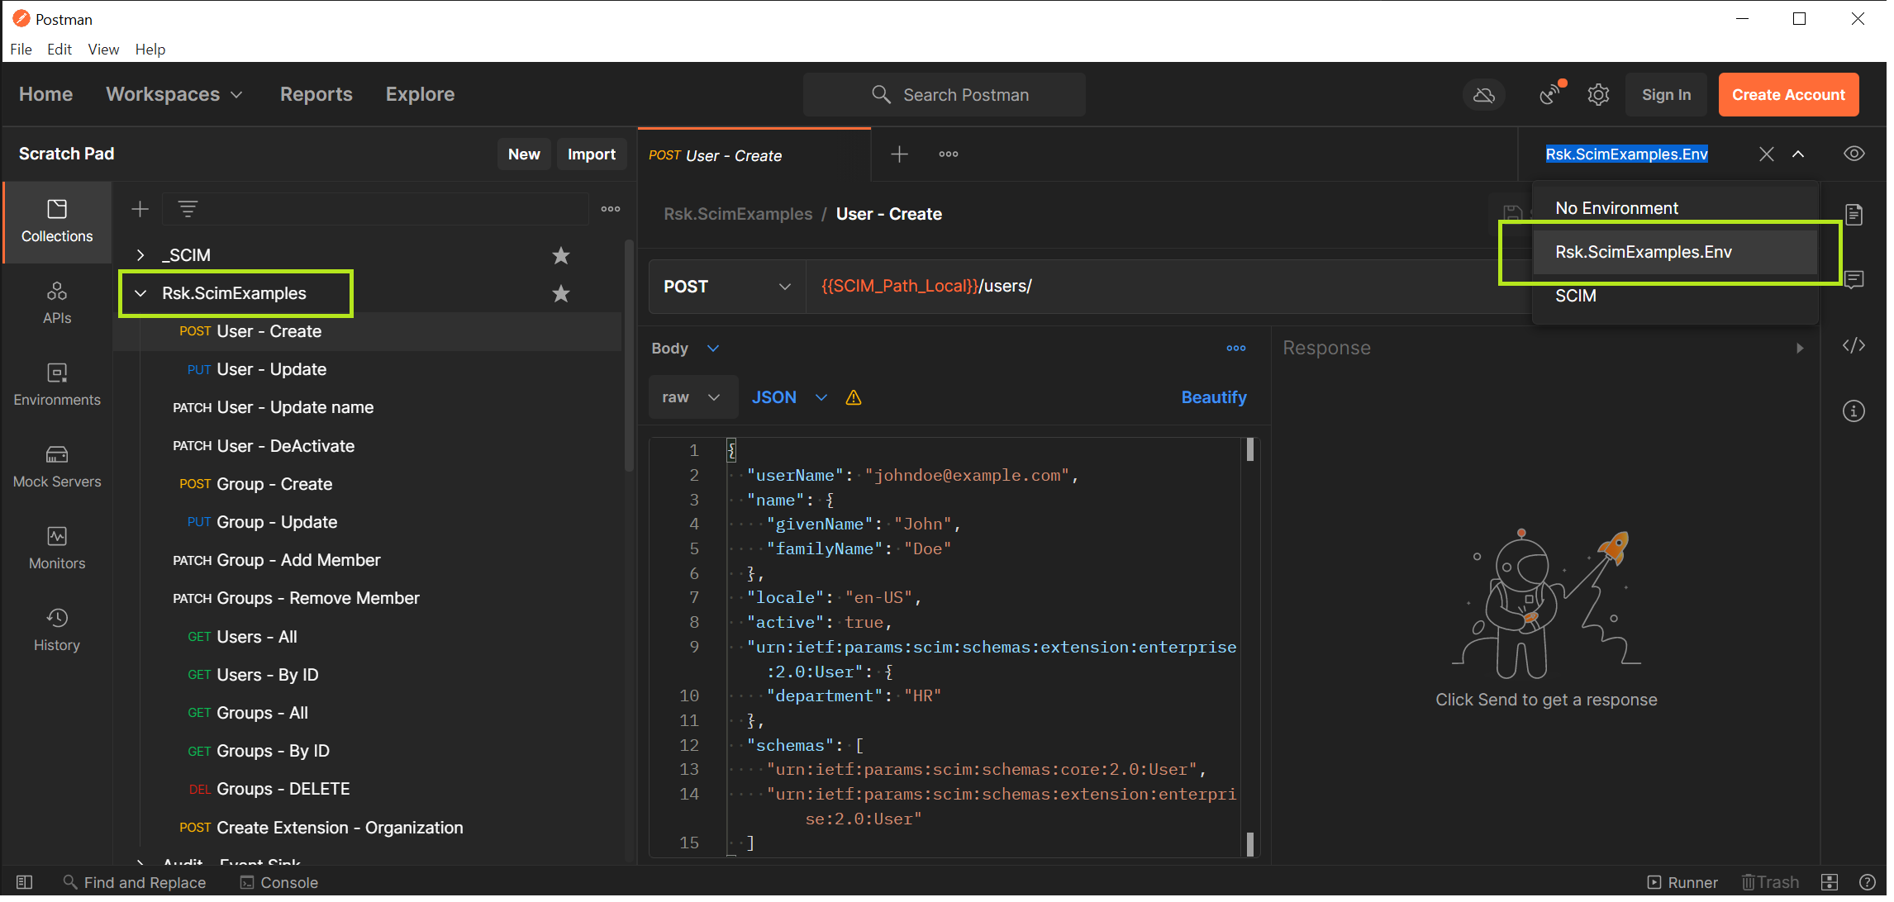Open Reports in the header
The width and height of the screenshot is (1894, 902).
[316, 95]
